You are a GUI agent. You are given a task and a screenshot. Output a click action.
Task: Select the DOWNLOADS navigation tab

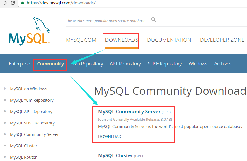coord(122,40)
